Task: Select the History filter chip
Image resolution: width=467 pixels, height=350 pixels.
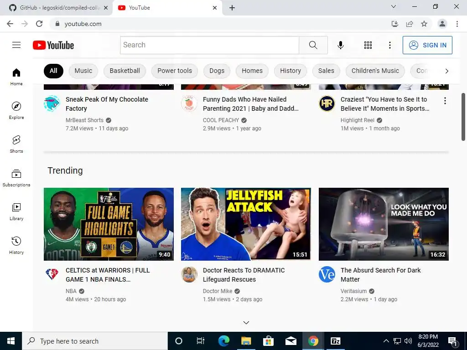Action: pyautogui.click(x=291, y=71)
